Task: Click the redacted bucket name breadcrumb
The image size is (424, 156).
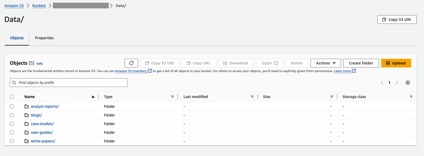Action: tap(81, 6)
